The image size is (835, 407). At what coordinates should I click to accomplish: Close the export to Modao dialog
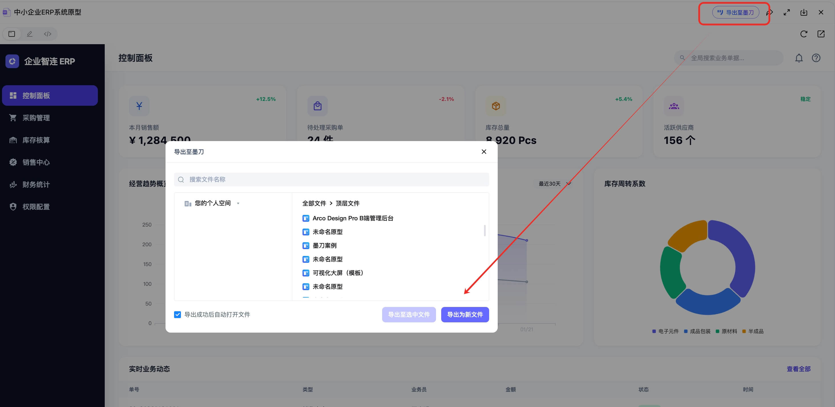(484, 152)
